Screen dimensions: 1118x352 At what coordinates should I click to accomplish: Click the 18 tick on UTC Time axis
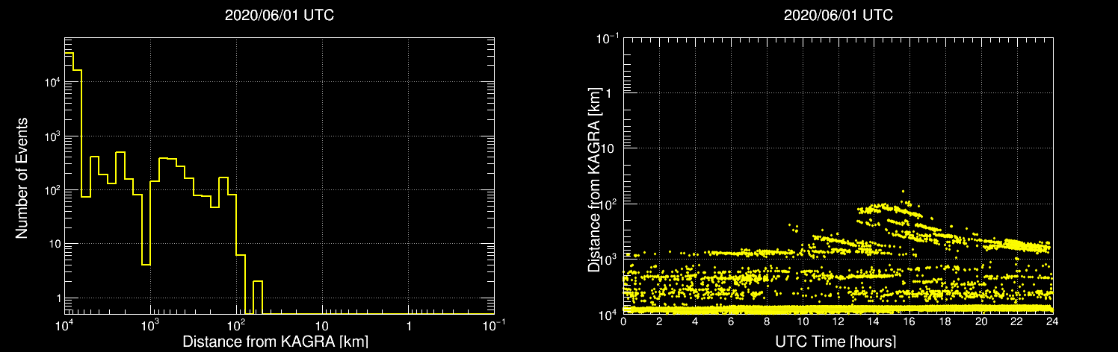945,322
